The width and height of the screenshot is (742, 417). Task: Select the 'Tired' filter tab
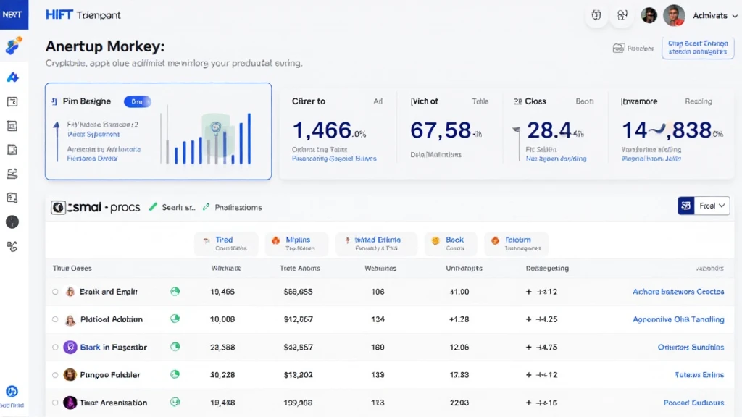click(225, 243)
